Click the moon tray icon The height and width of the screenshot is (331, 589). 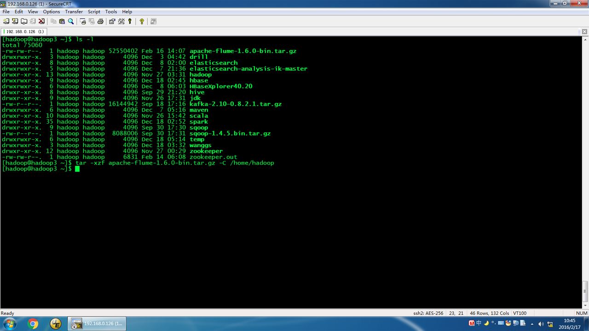486,323
